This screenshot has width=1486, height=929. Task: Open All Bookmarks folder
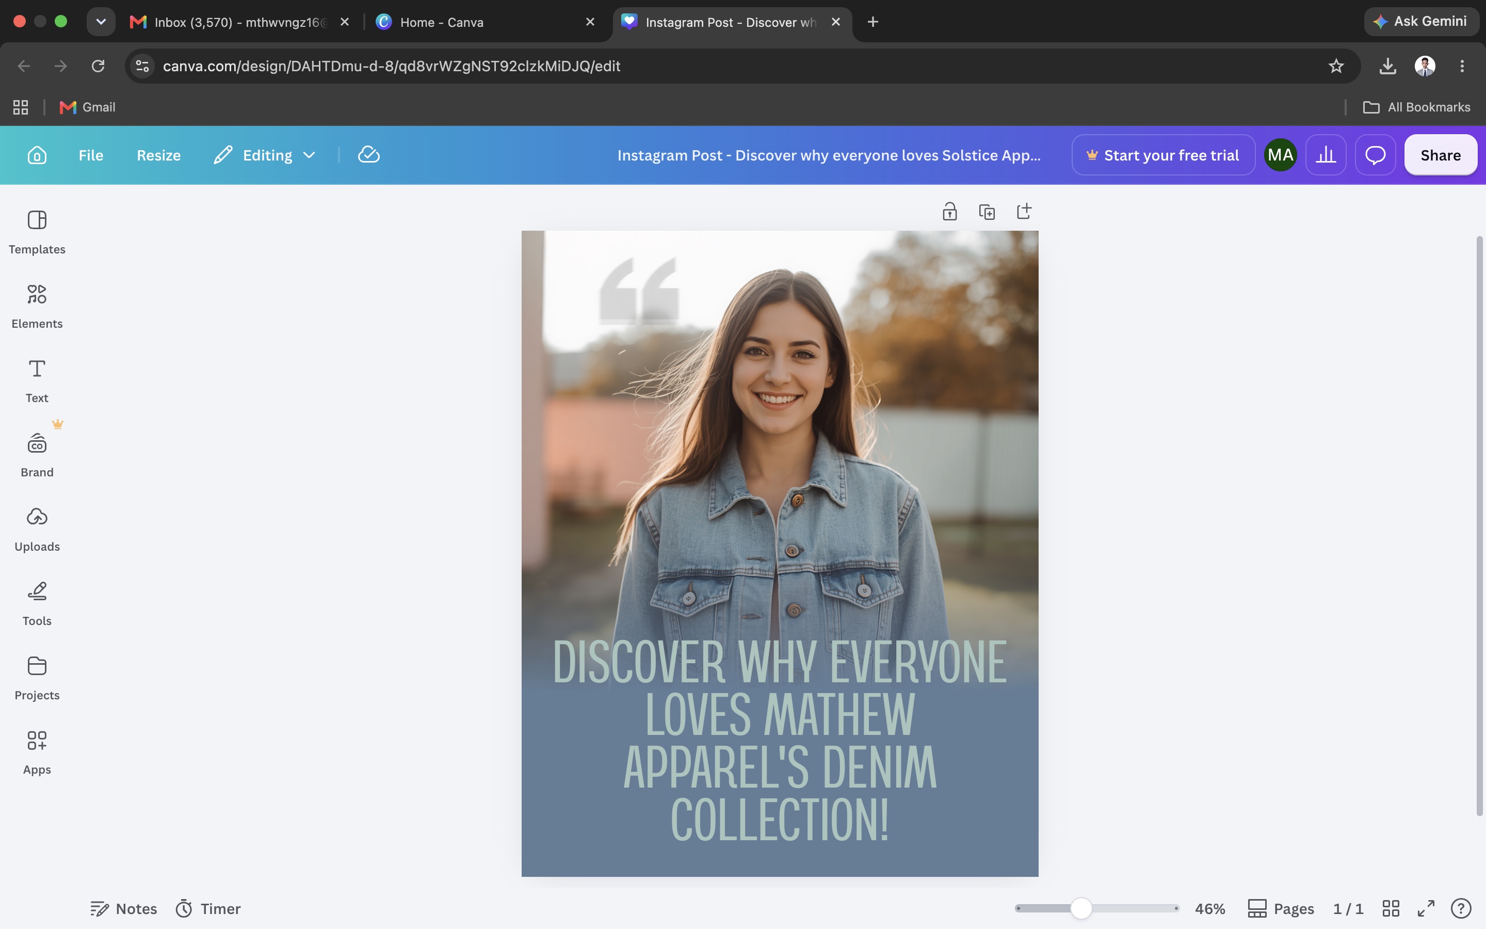tap(1417, 107)
